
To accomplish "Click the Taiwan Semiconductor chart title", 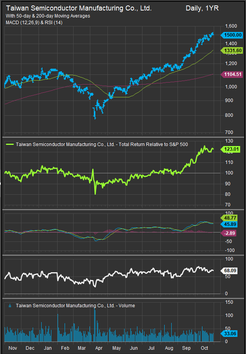I will 79,8.
